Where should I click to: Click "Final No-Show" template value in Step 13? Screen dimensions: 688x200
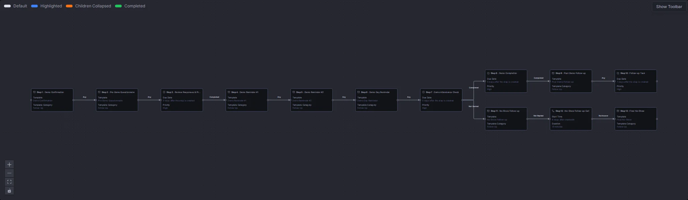point(624,120)
